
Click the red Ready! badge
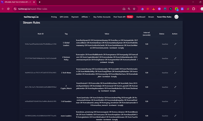tap(130, 17)
